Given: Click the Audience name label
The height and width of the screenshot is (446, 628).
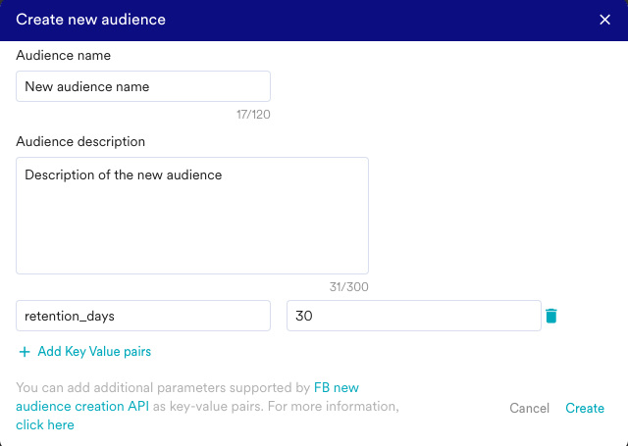Looking at the screenshot, I should point(64,56).
